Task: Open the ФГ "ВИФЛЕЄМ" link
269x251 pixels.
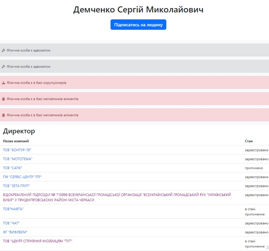Action: click(x=15, y=232)
